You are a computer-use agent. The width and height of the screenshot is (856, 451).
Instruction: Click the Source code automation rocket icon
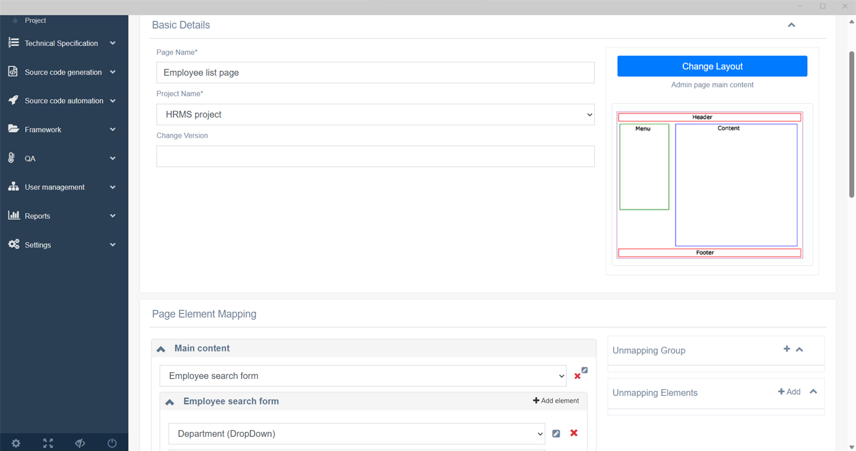point(13,100)
